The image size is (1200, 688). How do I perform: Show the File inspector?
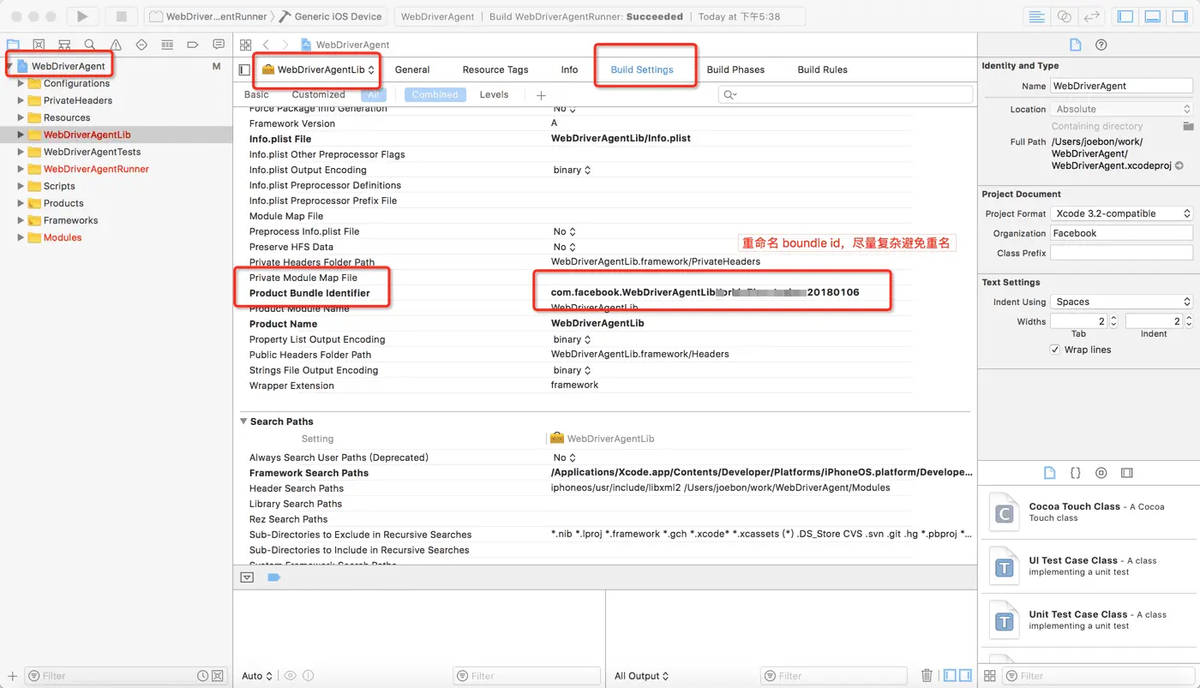click(x=1076, y=45)
